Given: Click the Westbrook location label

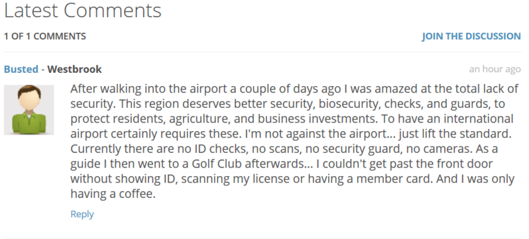Looking at the screenshot, I should [x=74, y=69].
